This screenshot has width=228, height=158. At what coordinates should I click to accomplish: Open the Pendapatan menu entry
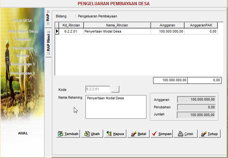click(23, 48)
